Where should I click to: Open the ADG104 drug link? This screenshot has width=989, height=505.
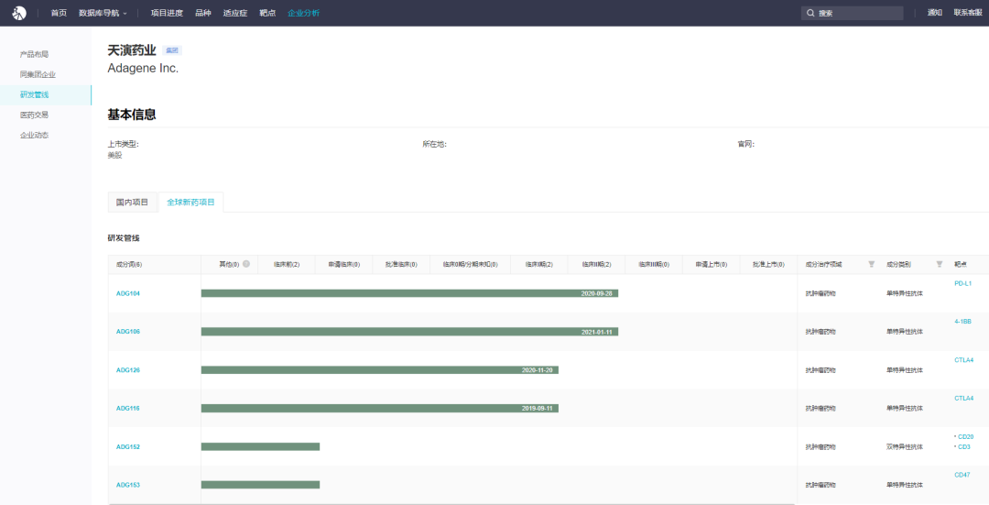128,293
